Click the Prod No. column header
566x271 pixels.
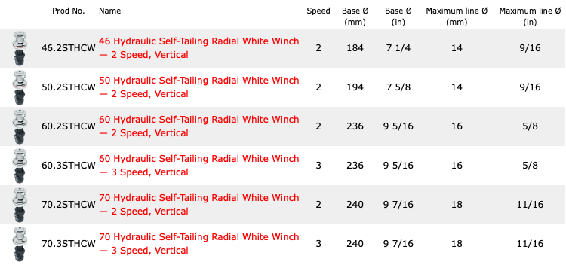point(69,11)
